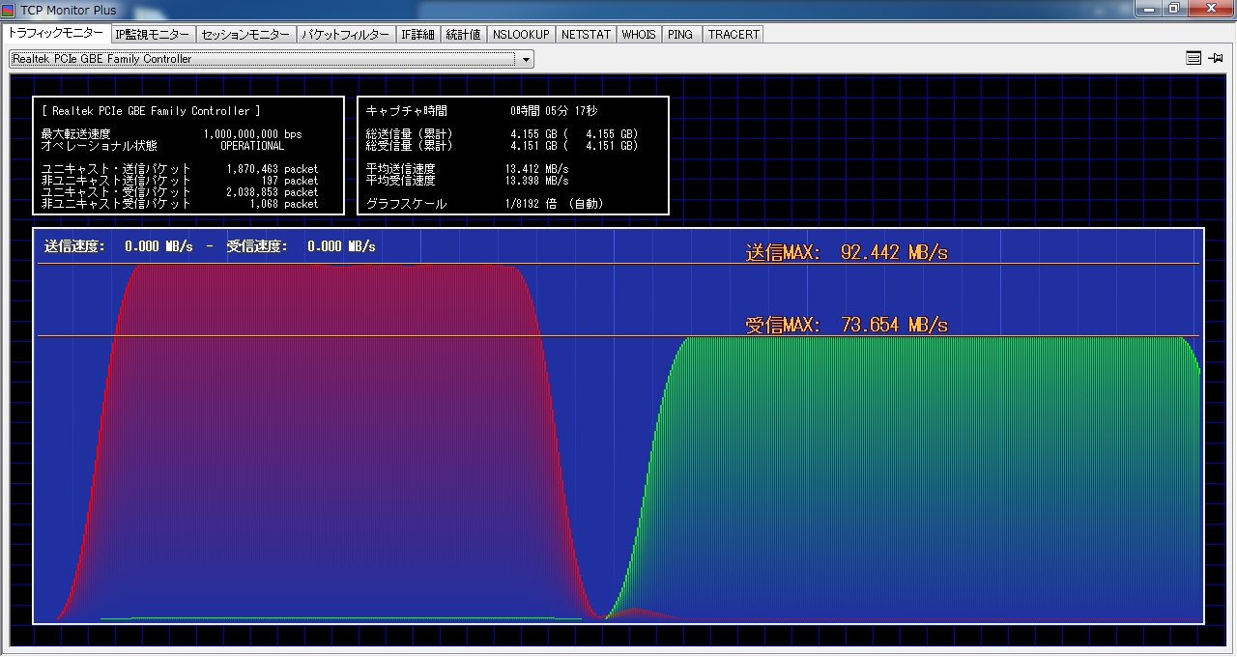The height and width of the screenshot is (657, 1237).
Task: Click the 送信速度: 0.000 MB/s readout
Action: pyautogui.click(x=118, y=246)
